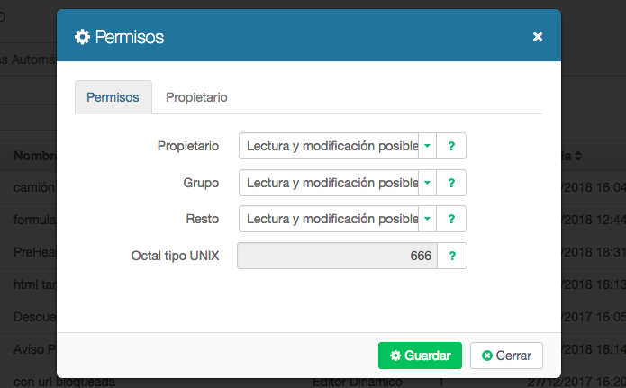Expand the Grupo permission dropdown arrow
The width and height of the screenshot is (626, 388).
coord(427,183)
